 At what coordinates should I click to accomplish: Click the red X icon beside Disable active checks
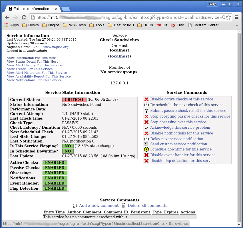click(x=146, y=99)
